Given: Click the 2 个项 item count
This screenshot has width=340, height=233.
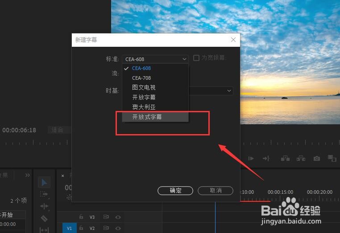Looking at the screenshot, I should (x=19, y=201).
